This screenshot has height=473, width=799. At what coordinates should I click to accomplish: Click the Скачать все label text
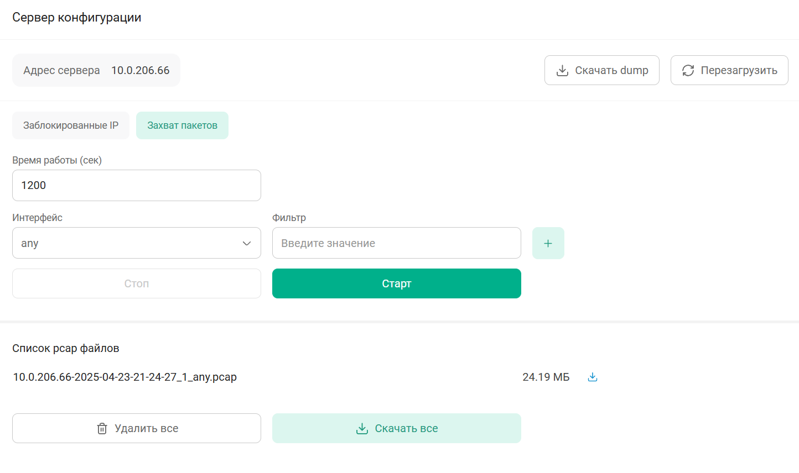406,429
